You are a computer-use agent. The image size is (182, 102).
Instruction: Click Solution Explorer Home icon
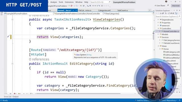[161, 13]
